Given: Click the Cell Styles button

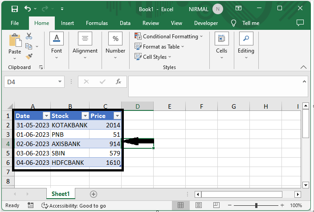Looking at the screenshot, I should (154, 57).
